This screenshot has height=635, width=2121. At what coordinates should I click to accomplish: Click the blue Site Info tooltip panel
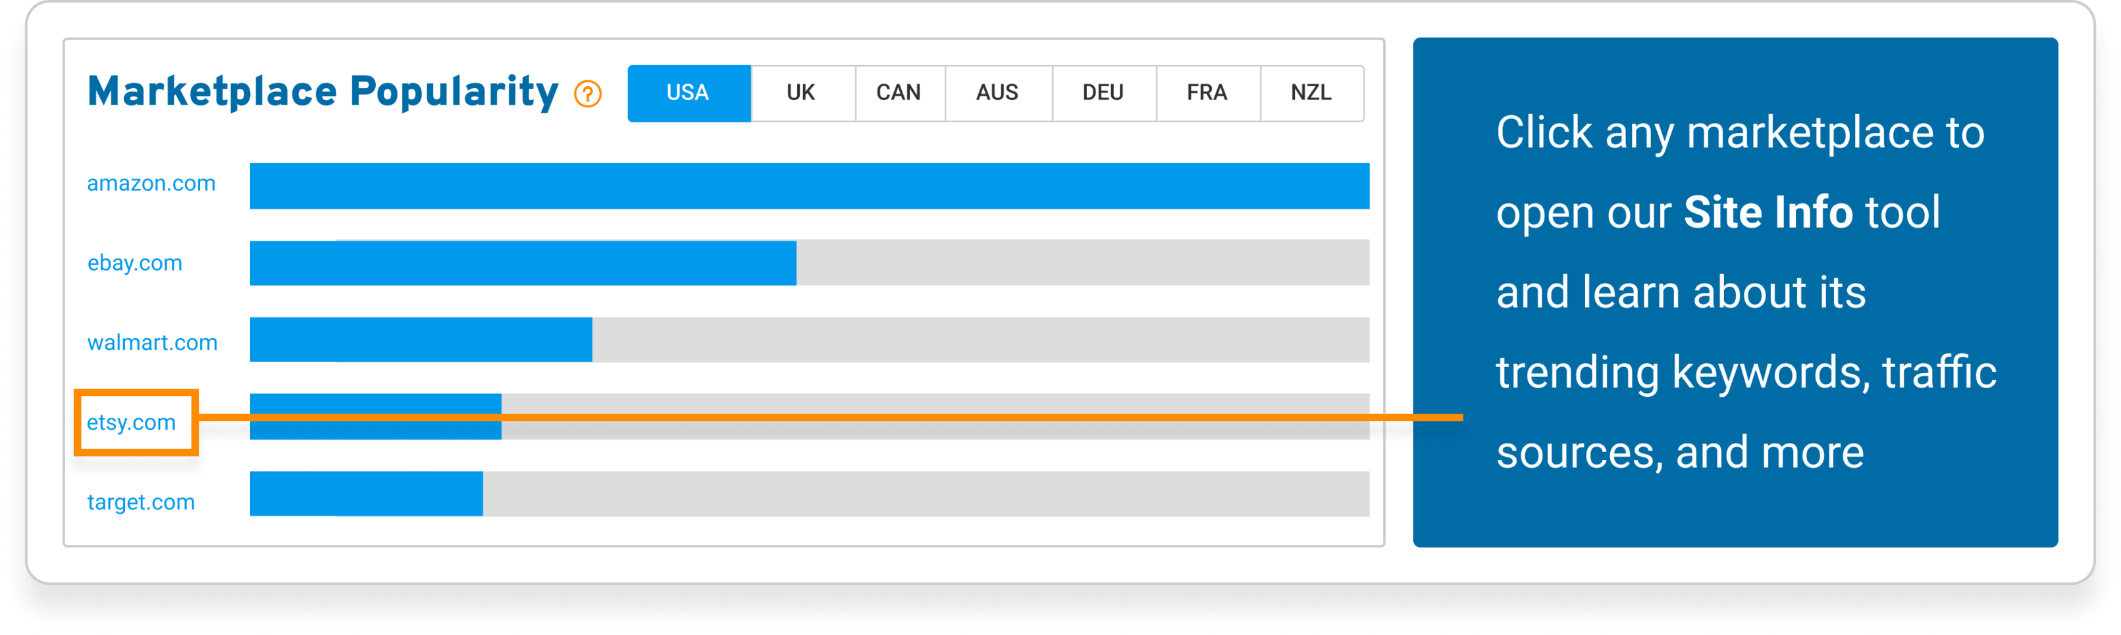[x=1735, y=292]
